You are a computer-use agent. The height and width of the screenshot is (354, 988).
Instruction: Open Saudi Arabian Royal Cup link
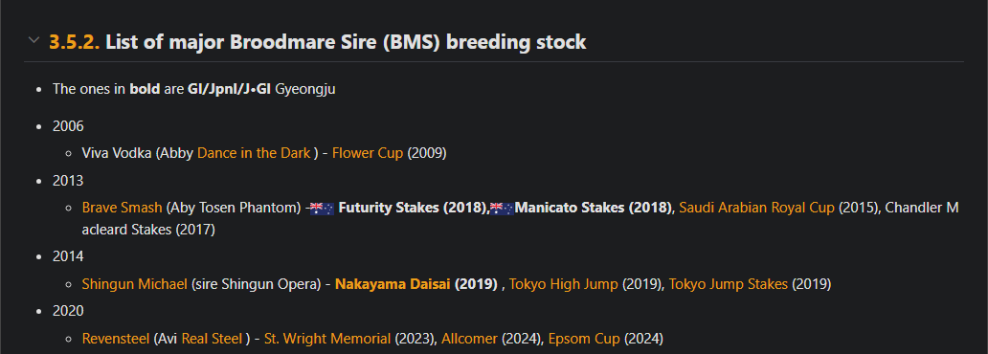(756, 208)
